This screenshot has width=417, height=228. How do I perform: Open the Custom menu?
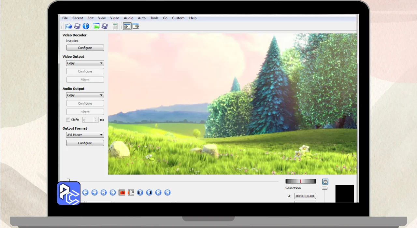coord(178,18)
